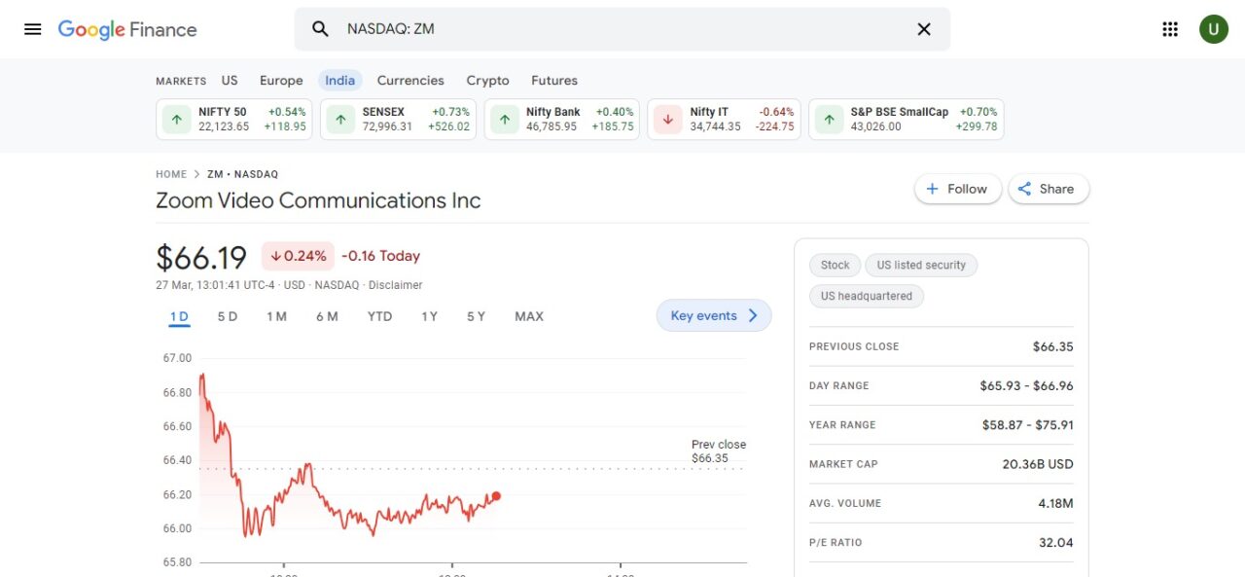Click the MARKET CAP label
The height and width of the screenshot is (577, 1245).
coord(843,464)
